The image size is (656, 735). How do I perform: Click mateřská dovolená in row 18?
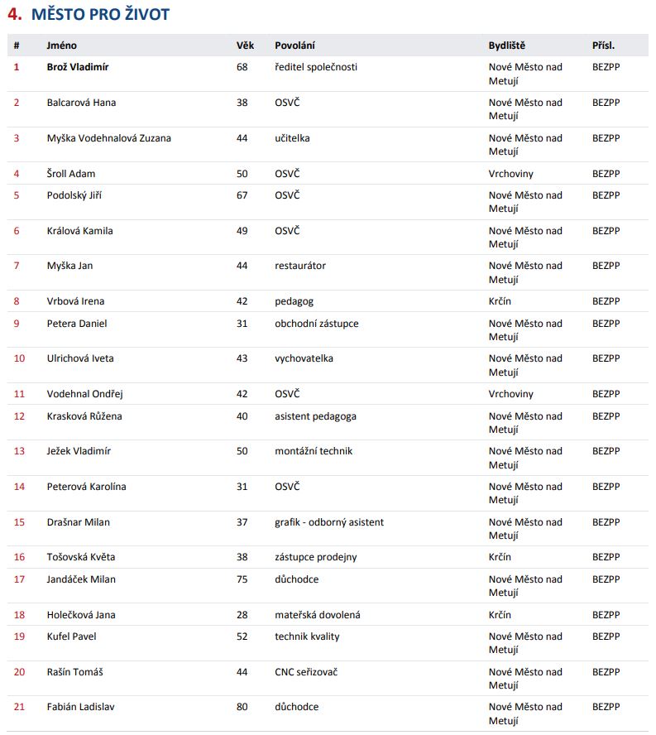(x=317, y=615)
